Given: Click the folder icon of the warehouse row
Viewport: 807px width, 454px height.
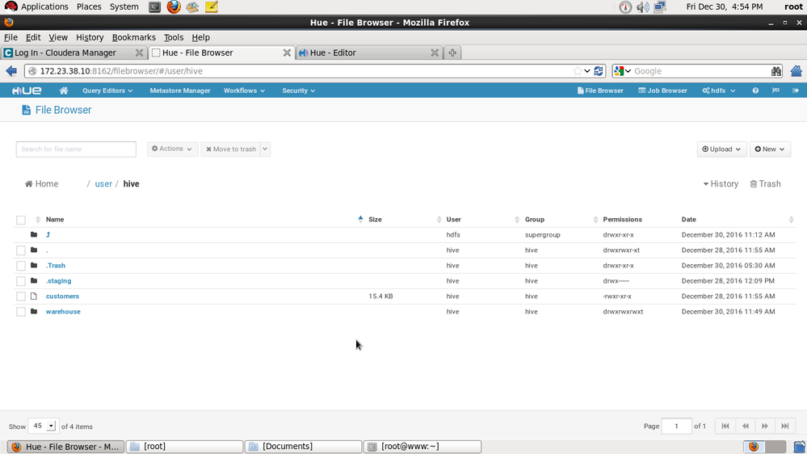Looking at the screenshot, I should point(34,311).
